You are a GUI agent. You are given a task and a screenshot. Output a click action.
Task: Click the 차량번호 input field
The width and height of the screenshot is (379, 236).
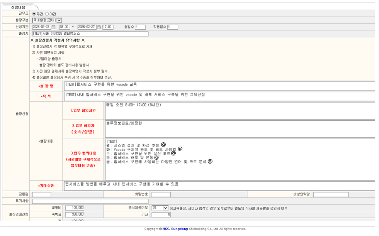pos(162,195)
